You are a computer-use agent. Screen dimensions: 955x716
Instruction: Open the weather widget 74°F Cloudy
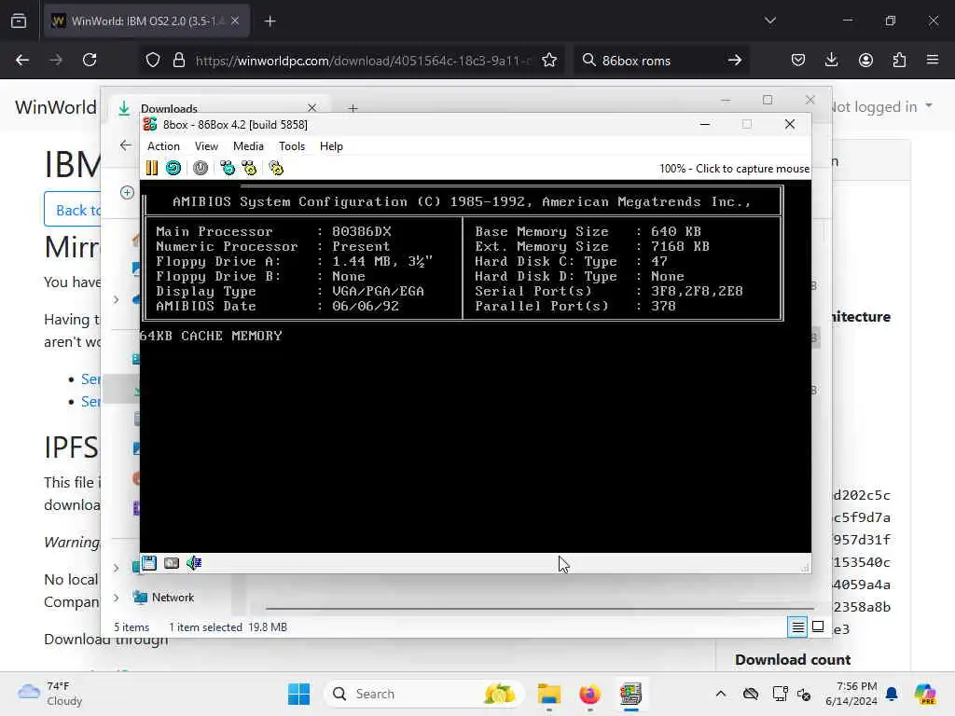coord(50,694)
